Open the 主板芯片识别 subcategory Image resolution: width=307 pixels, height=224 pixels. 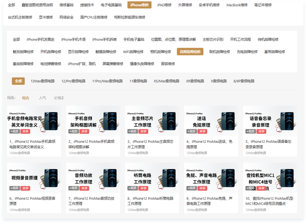(x=213, y=39)
